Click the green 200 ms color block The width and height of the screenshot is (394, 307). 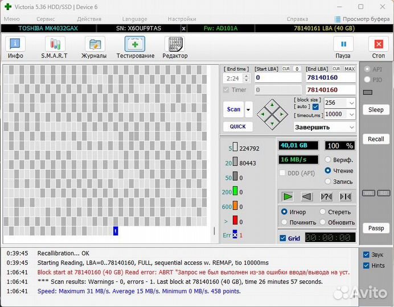pos(235,192)
